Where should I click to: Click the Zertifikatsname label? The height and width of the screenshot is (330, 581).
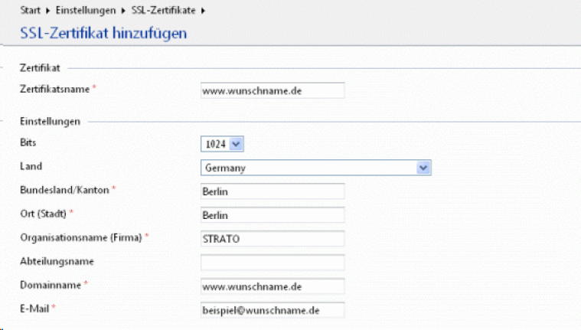[x=55, y=89]
